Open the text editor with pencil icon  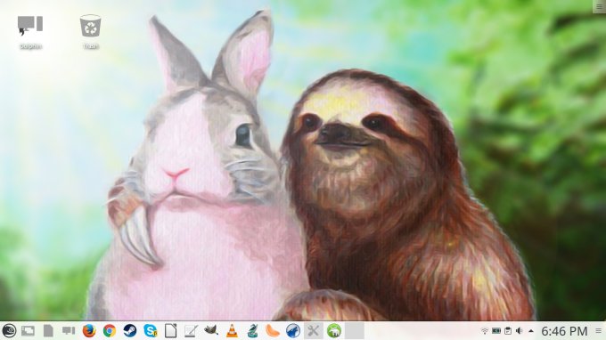[x=191, y=331]
